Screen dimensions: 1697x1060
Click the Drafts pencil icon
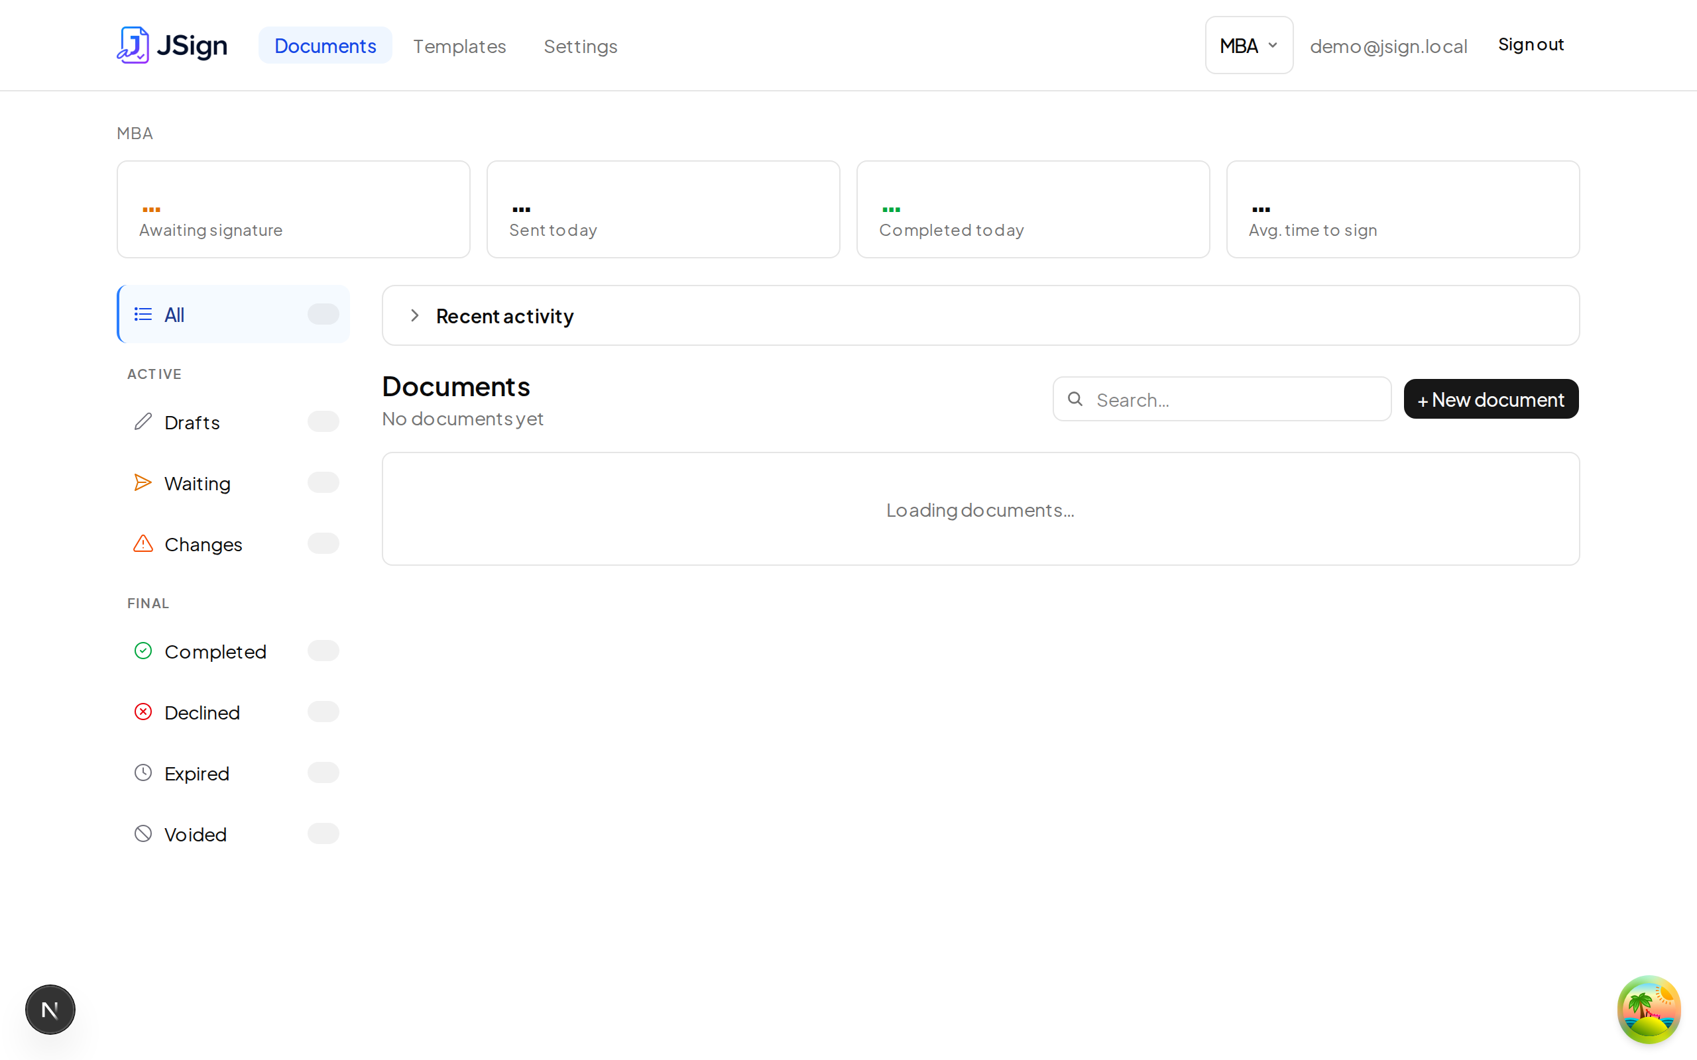pyautogui.click(x=143, y=421)
